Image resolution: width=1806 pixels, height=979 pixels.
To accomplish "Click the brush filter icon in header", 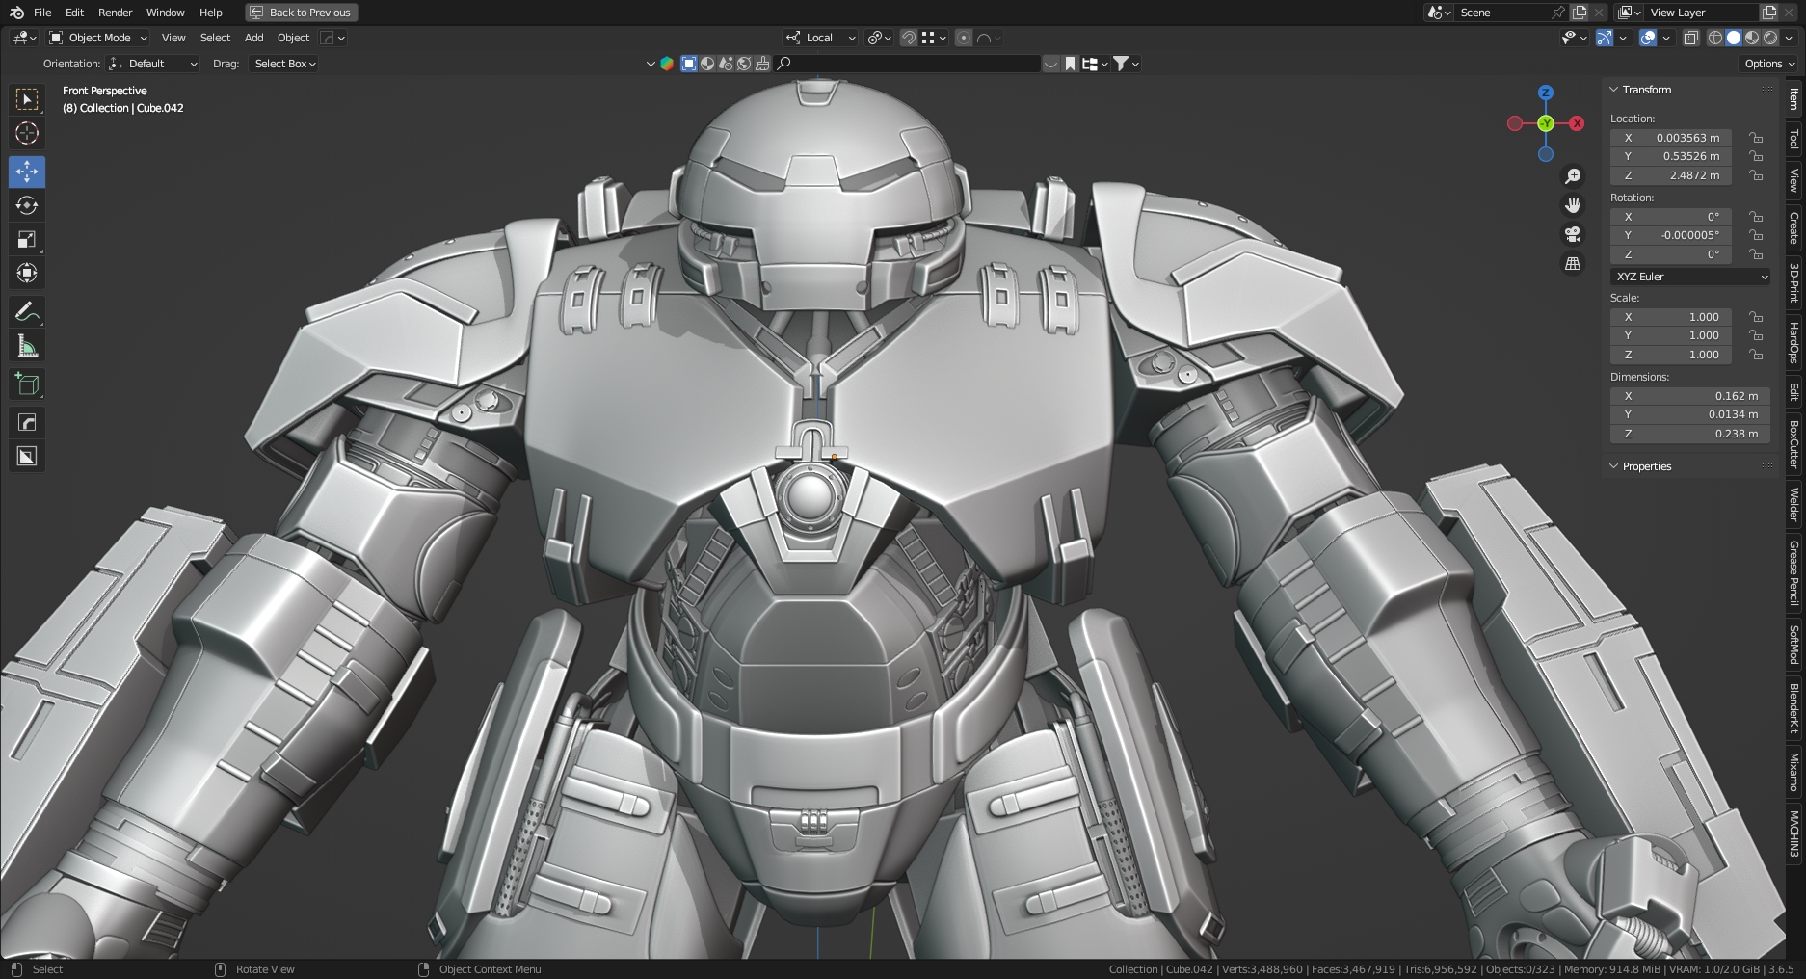I will point(762,64).
